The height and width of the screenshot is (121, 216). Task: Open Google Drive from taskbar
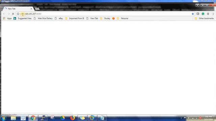(x=62, y=118)
